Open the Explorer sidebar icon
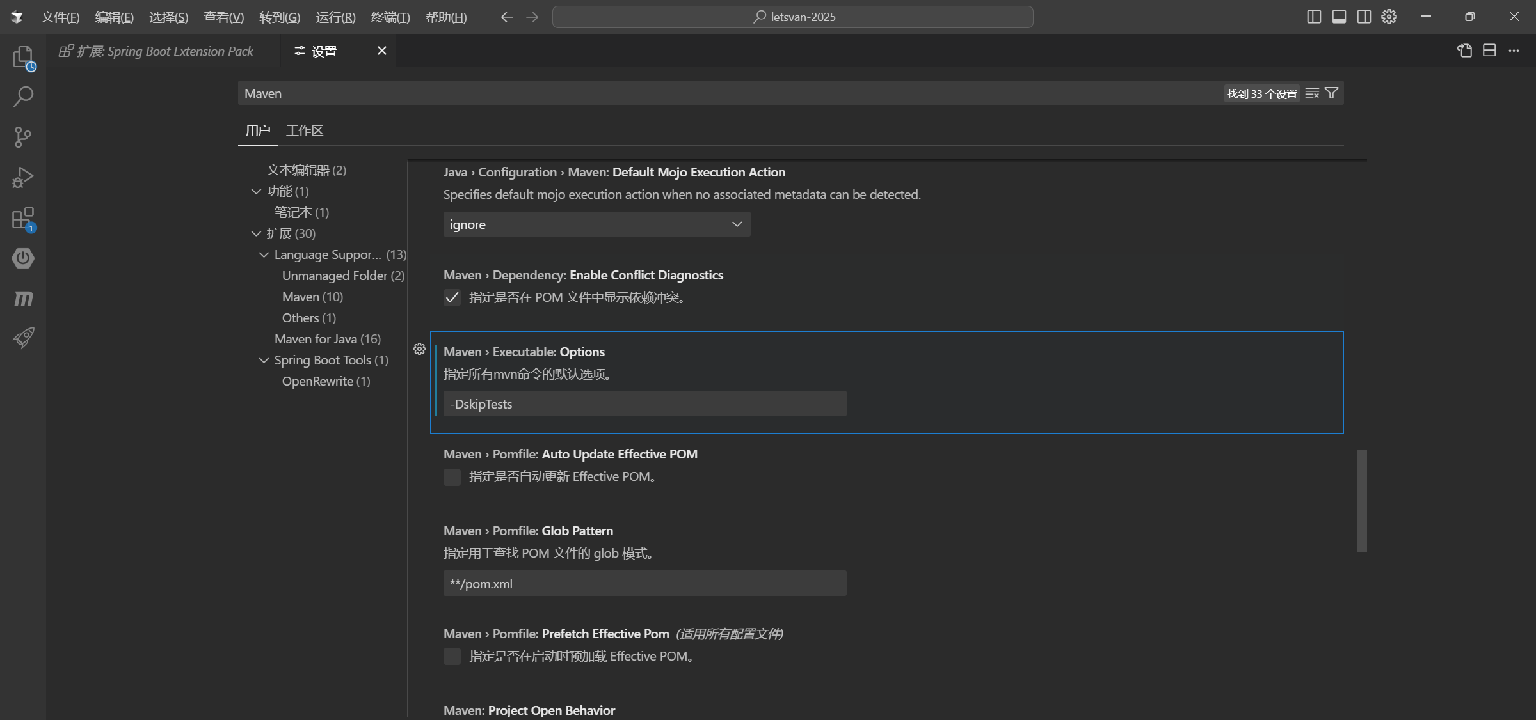 point(24,57)
